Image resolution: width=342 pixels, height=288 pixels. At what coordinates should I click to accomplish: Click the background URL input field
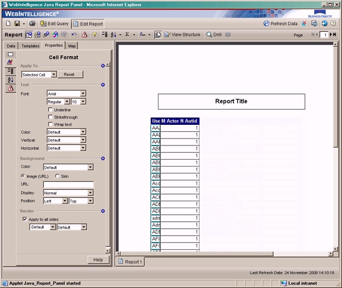pos(68,185)
